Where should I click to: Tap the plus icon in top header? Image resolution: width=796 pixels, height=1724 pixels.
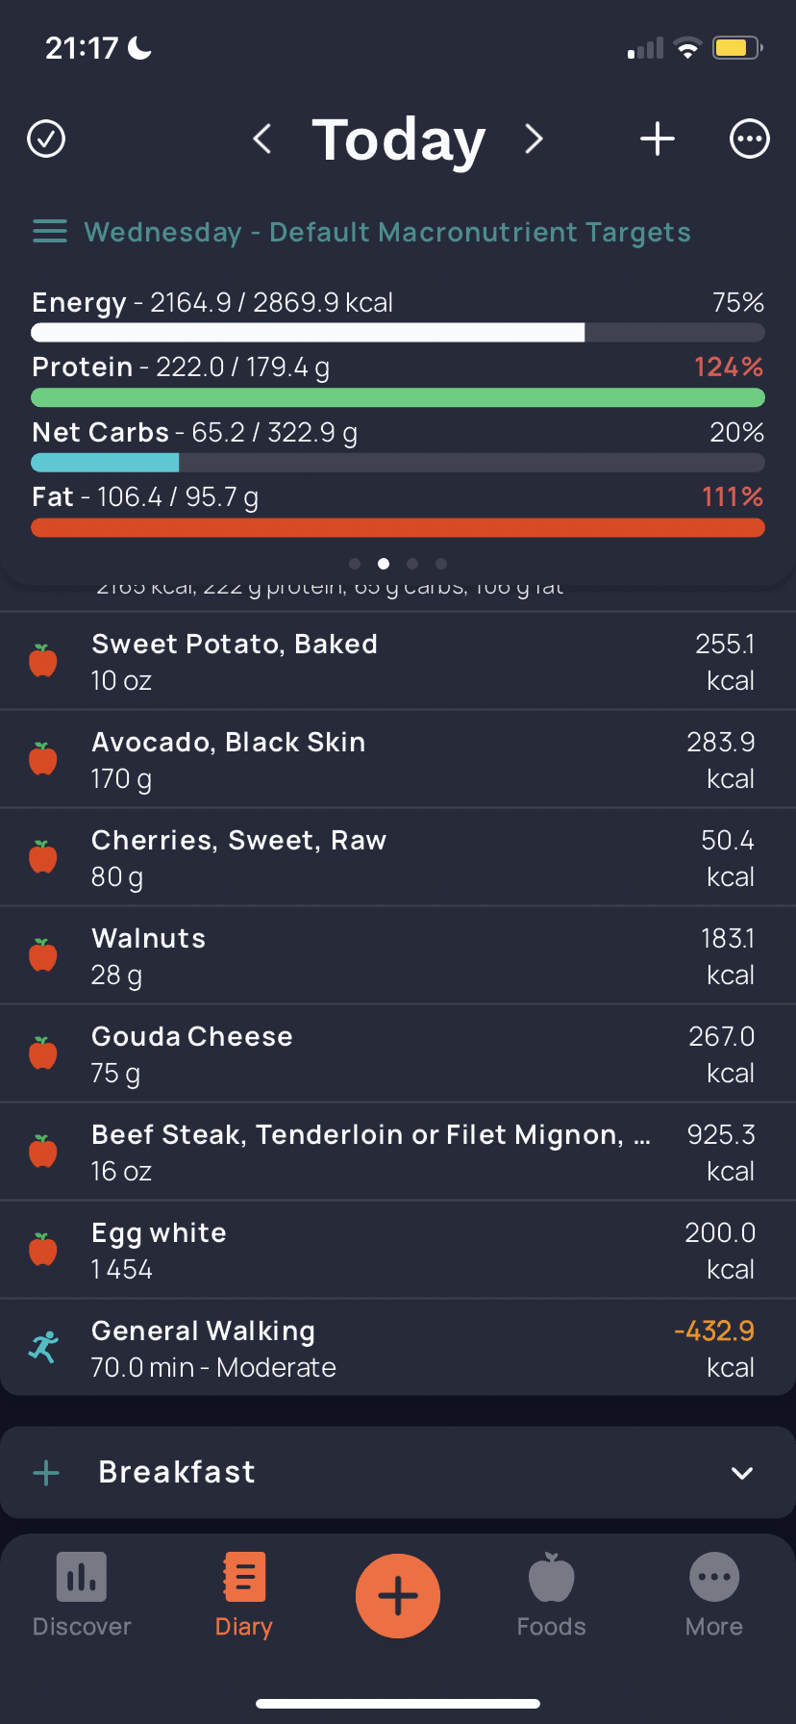click(x=658, y=139)
